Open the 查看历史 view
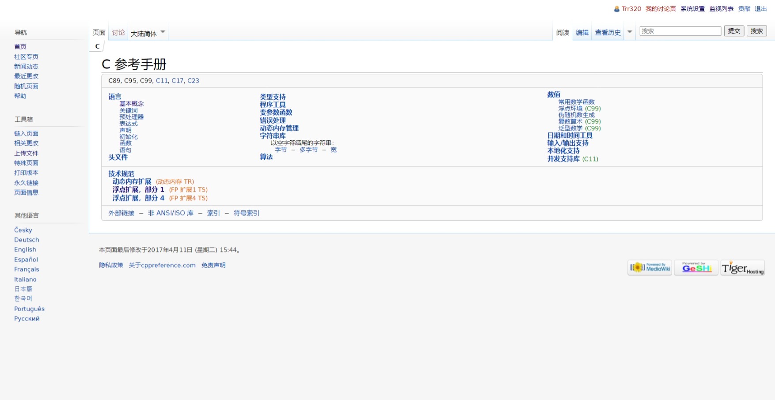 tap(608, 31)
